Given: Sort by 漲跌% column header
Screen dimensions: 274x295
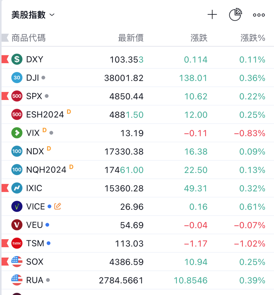Looking at the screenshot, I should [253, 38].
